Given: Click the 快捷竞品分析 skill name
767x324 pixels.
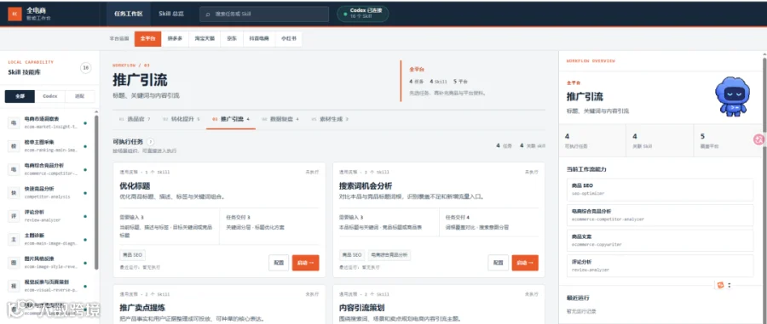Looking at the screenshot, I should click(x=39, y=188).
